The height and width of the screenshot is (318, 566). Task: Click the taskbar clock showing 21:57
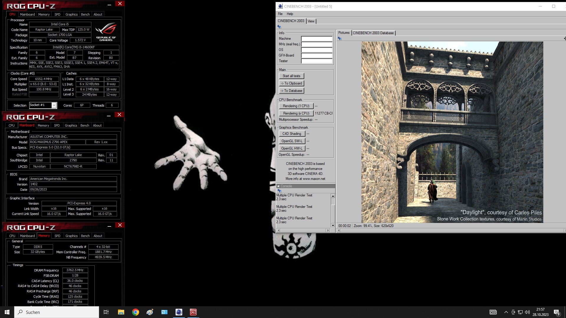[540, 312]
